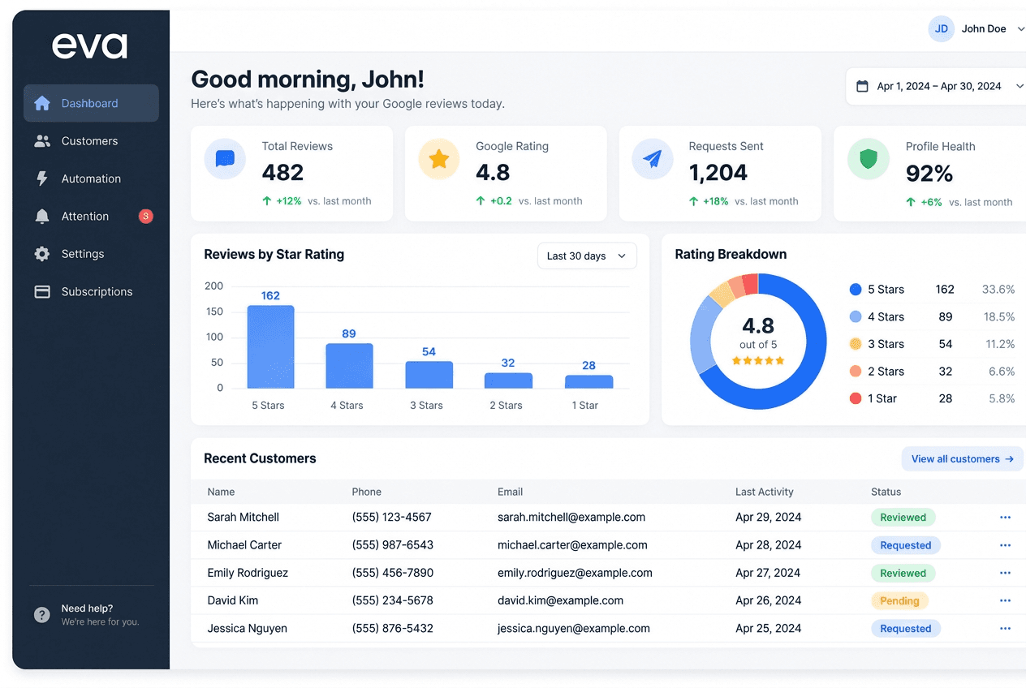
Task: Click the 482 Total Reviews value
Action: click(x=282, y=173)
